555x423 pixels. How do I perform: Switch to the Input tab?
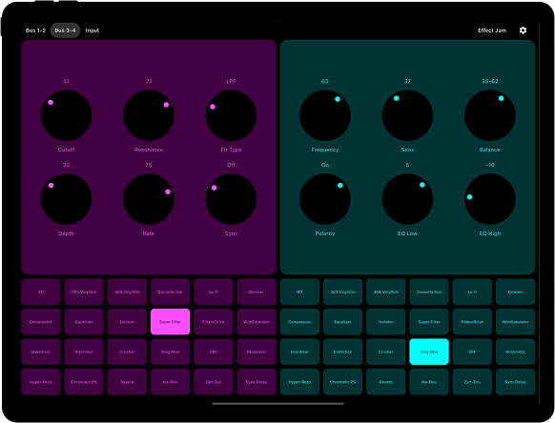(x=92, y=30)
